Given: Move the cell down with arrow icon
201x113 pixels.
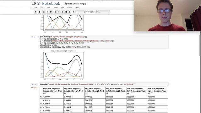Looking at the screenshot, I should point(59,12).
